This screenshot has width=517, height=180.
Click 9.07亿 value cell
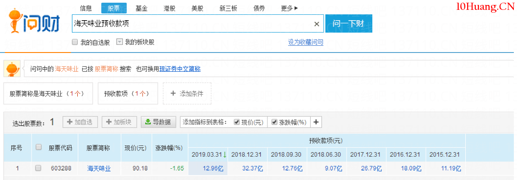[x=334, y=169]
